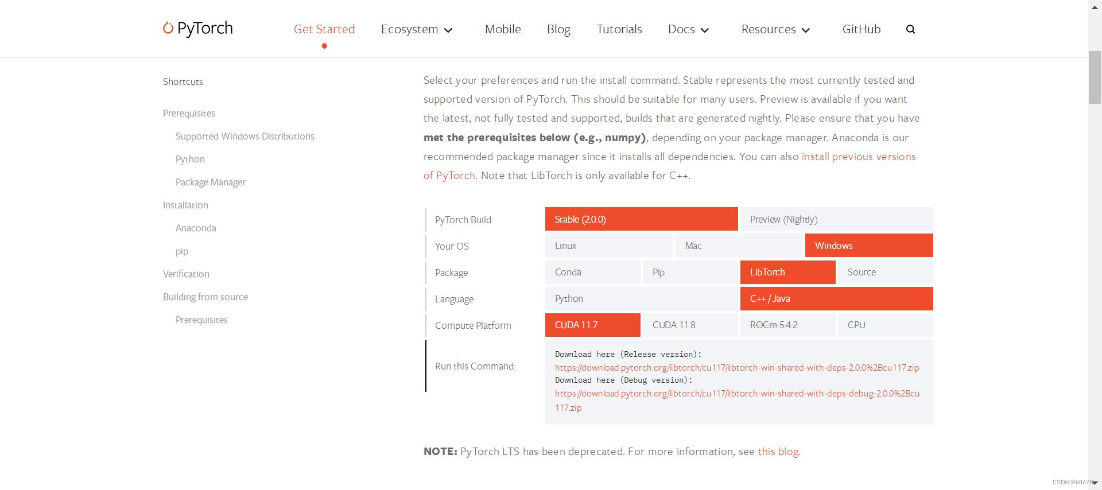Pick C++ / Java language option

[837, 298]
